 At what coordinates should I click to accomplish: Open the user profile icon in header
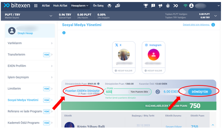pos(191,6)
